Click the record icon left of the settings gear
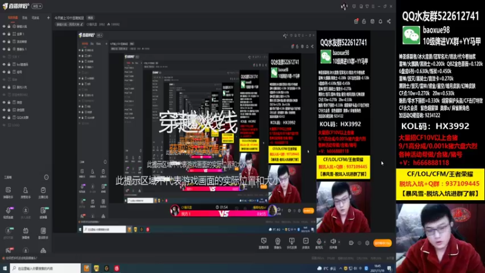485x273 pixels. tap(359, 243)
